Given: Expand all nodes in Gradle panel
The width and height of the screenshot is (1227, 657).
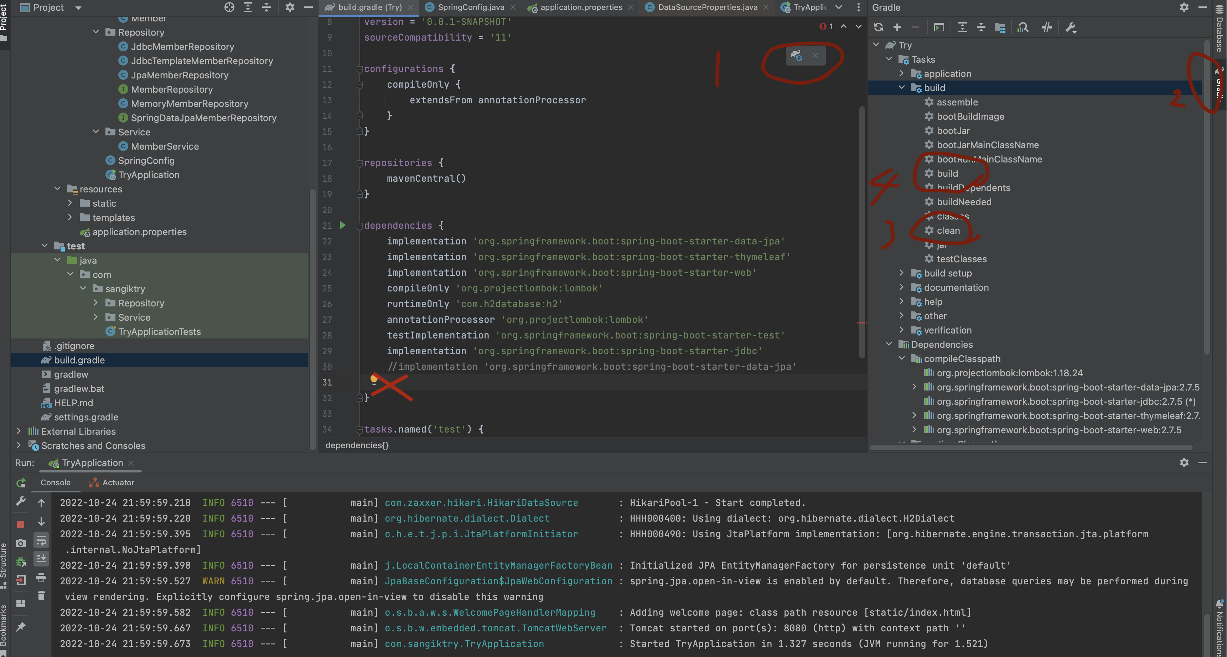Looking at the screenshot, I should click(x=962, y=27).
